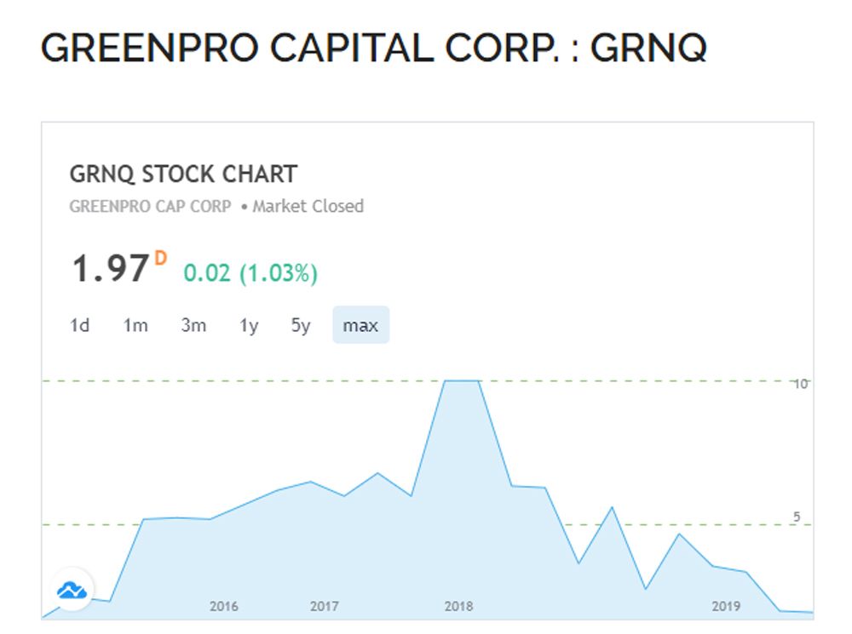Click the 10 price axis label
Screen dimensions: 852x634
click(x=800, y=384)
